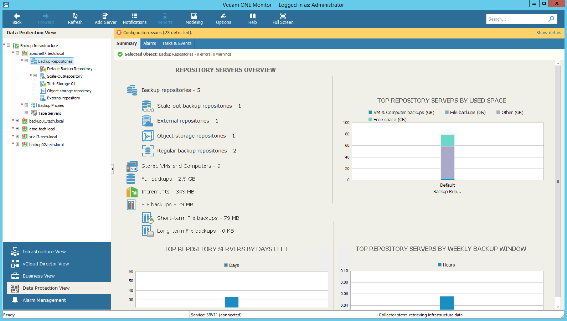Click the Default Backup Repository icon
567x321 pixels.
click(43, 69)
